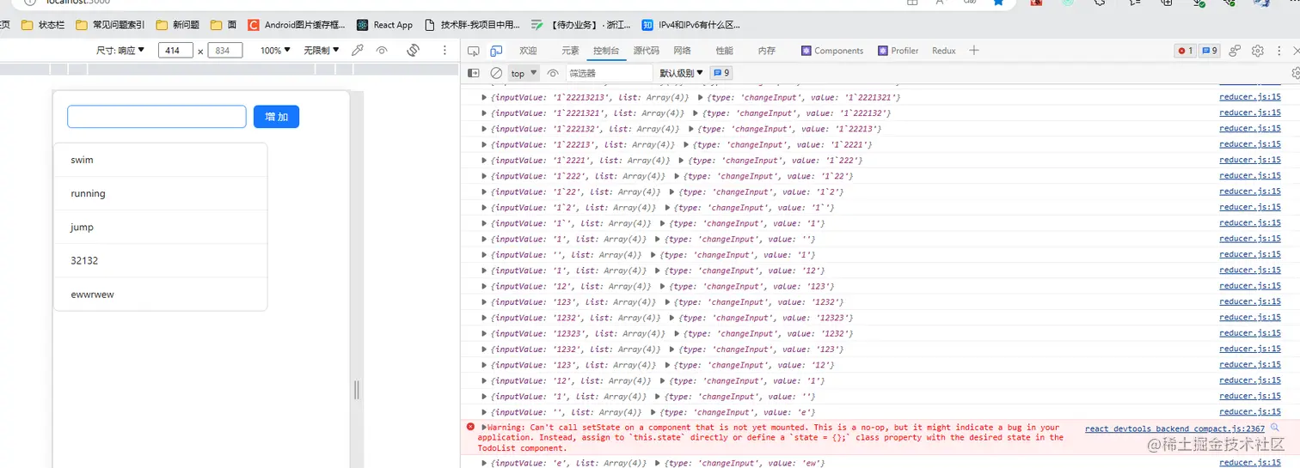Click the width field showing 414
Screen dimensions: 1300x468
[175, 51]
